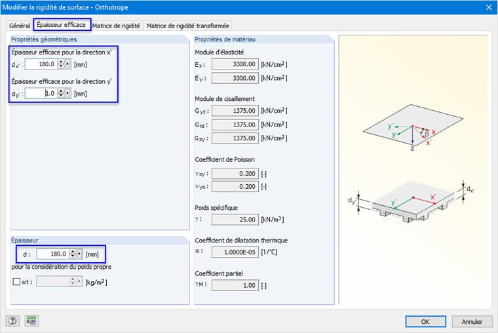
Task: Open the wt value menu arrow
Action: [79, 281]
